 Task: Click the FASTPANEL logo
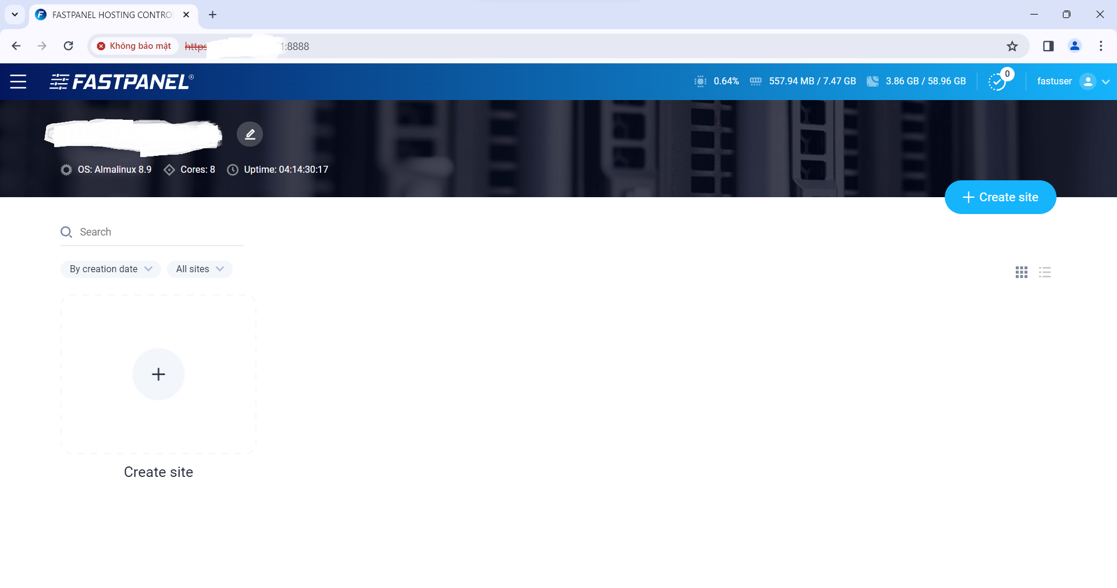click(122, 82)
